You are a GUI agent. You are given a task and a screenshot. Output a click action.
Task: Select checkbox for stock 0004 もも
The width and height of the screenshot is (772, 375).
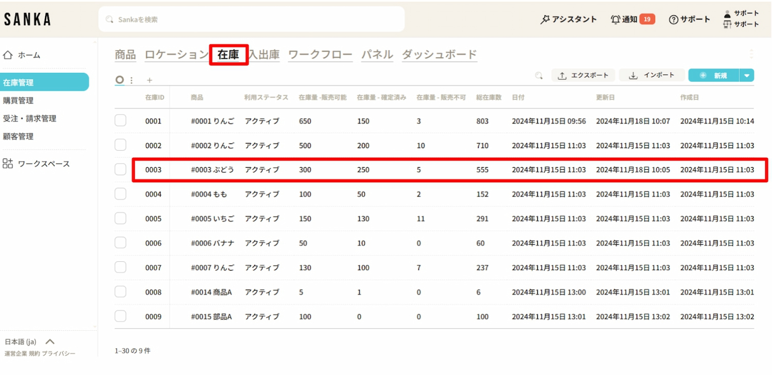click(x=120, y=194)
